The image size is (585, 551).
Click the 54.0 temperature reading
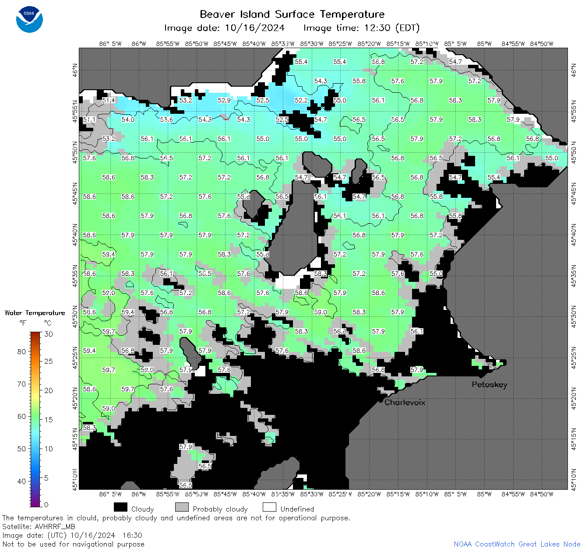pos(128,119)
